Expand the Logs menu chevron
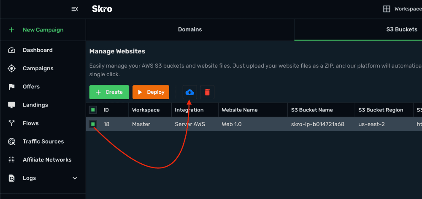Screen dimensions: 422x199 click(x=75, y=178)
